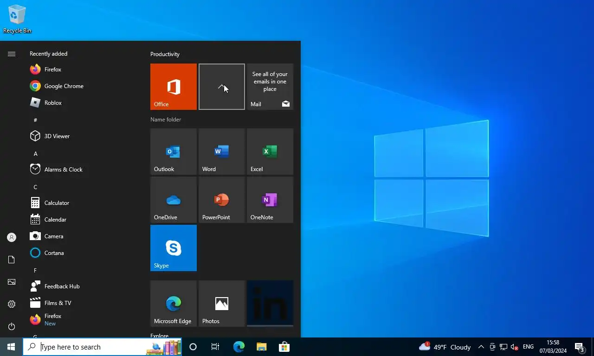Screen dimensions: 594x356
Task: Open user account options
Action: (12, 237)
